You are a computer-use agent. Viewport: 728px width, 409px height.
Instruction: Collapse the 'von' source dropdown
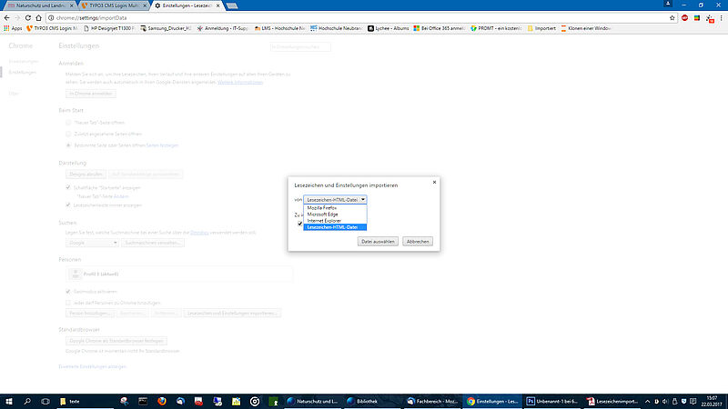(x=335, y=199)
